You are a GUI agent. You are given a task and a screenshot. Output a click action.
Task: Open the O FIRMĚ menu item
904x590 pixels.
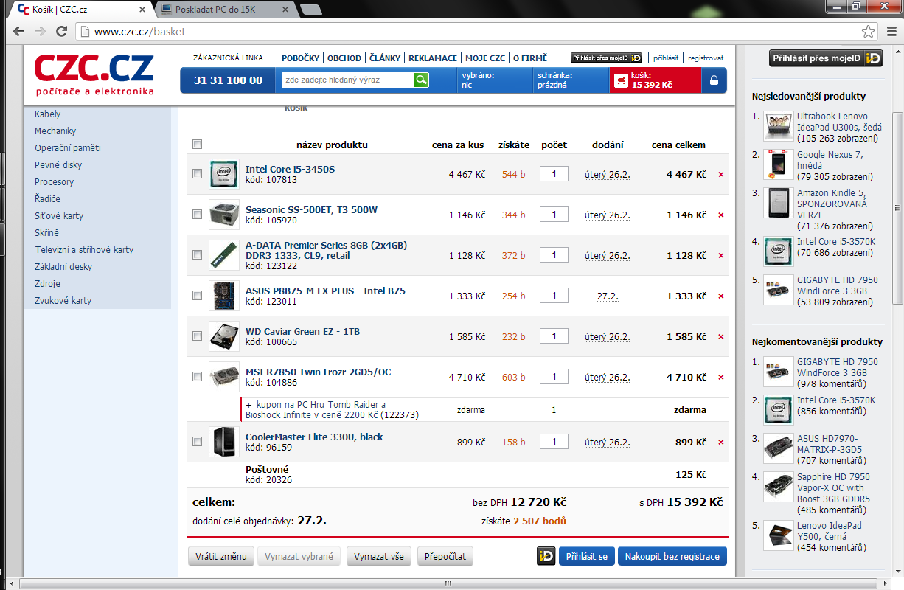click(530, 58)
